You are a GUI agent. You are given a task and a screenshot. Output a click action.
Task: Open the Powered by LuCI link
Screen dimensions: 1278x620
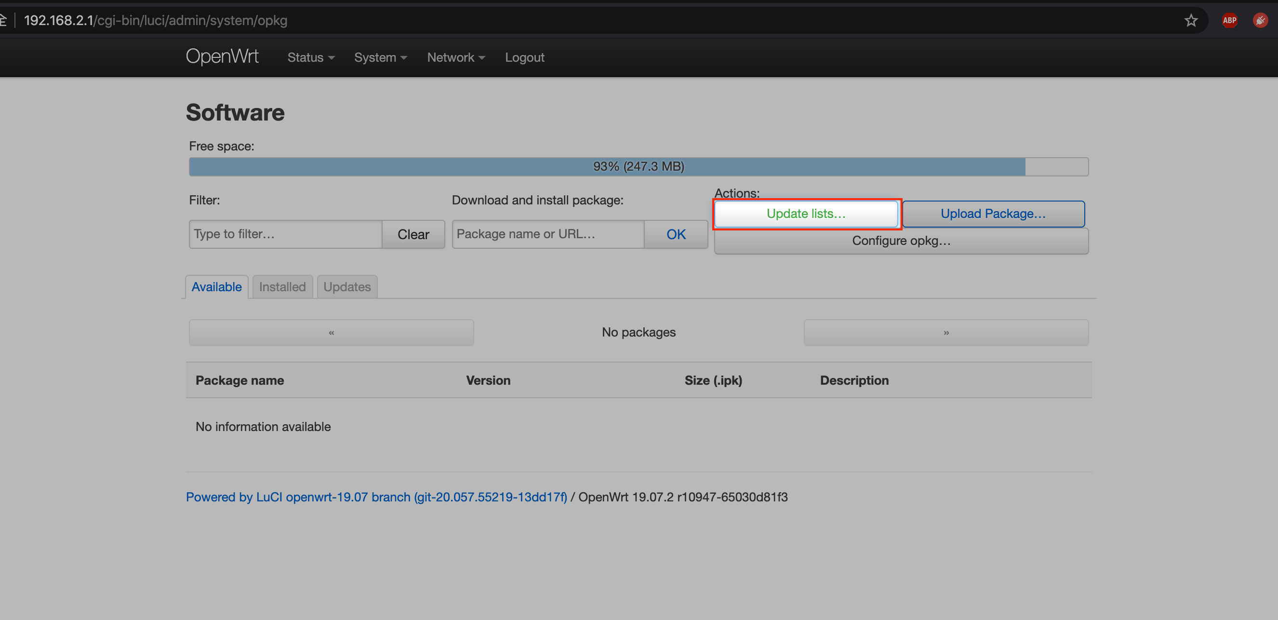pos(376,497)
